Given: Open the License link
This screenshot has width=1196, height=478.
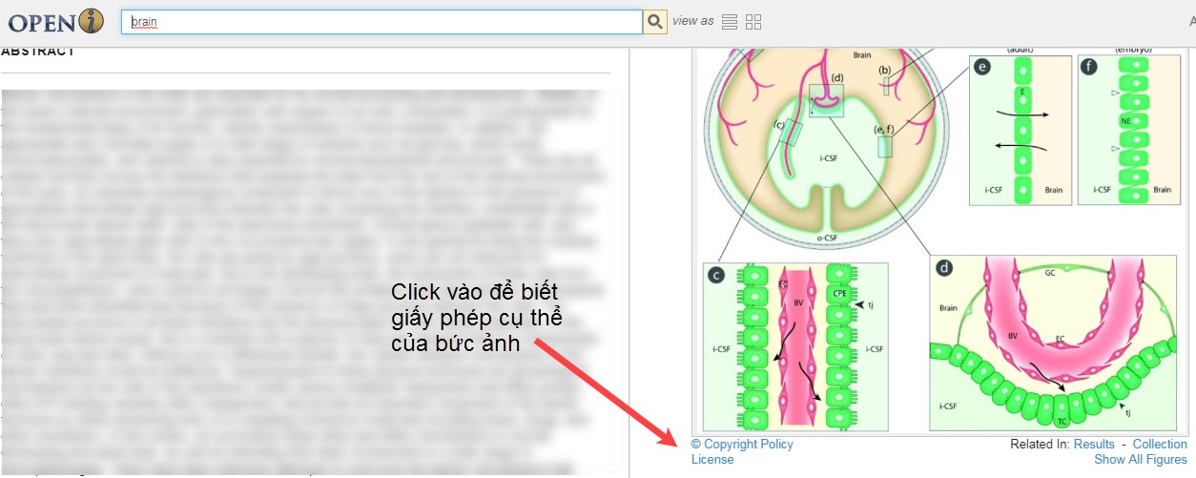Looking at the screenshot, I should click(x=712, y=460).
